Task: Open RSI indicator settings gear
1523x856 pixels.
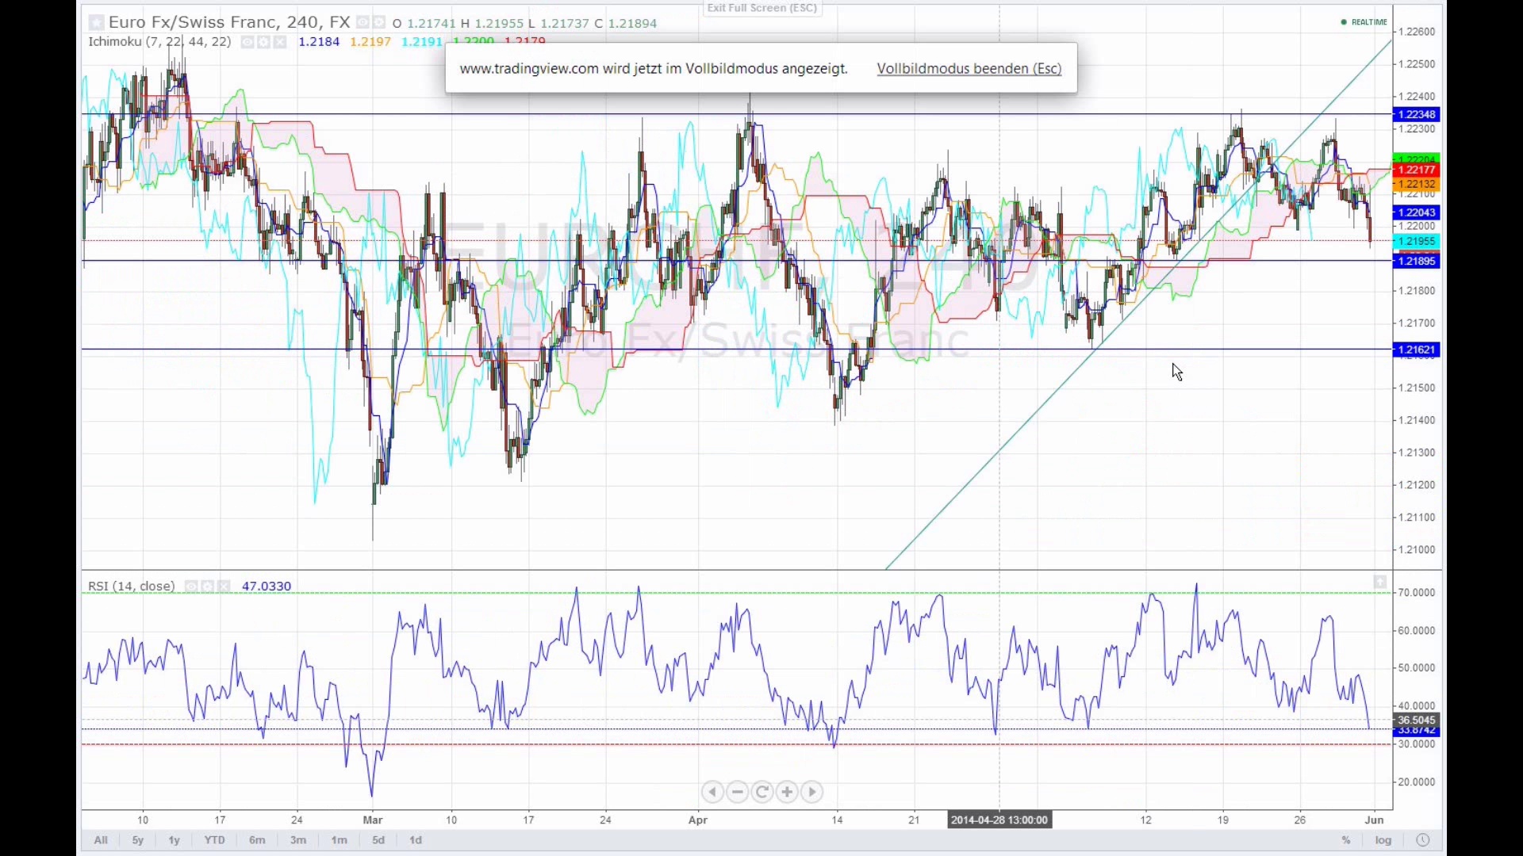Action: tap(208, 587)
